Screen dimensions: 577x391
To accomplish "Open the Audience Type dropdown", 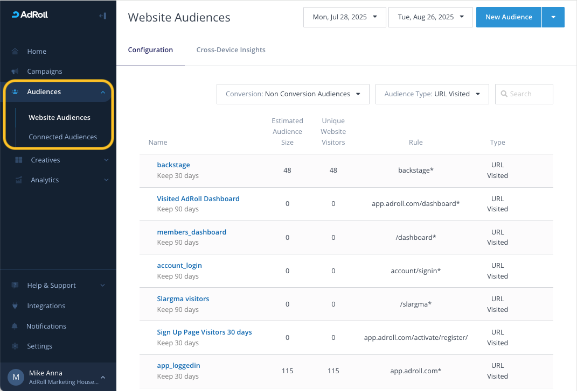I will [x=432, y=94].
